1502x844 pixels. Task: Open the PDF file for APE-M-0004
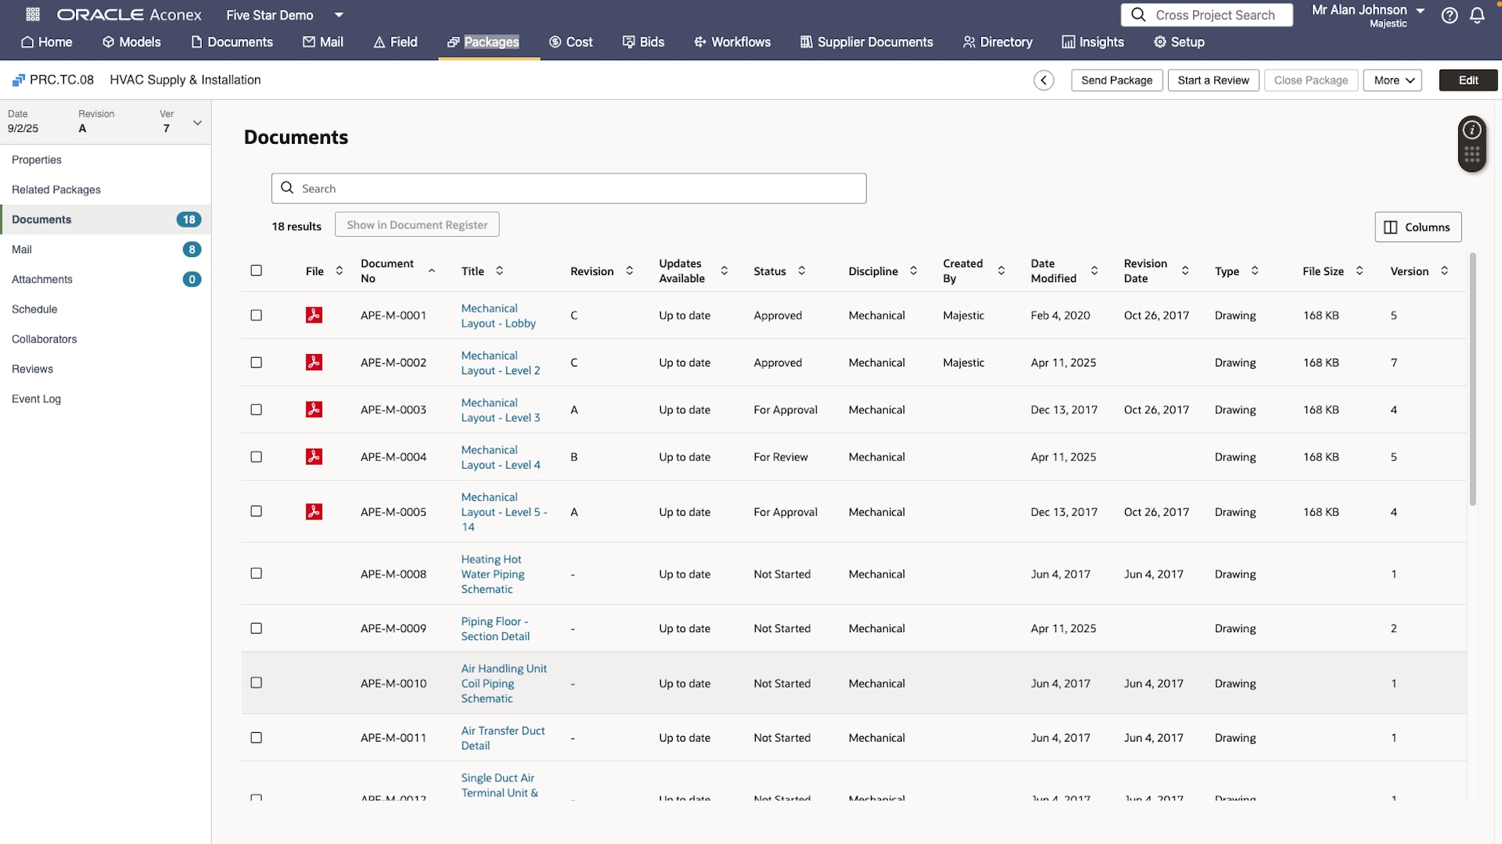314,456
